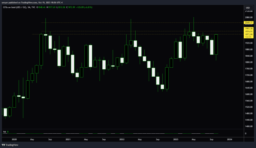Click the 1560.00 price axis label
Image resolution: width=256 pixels, height=148 pixels.
point(249,101)
